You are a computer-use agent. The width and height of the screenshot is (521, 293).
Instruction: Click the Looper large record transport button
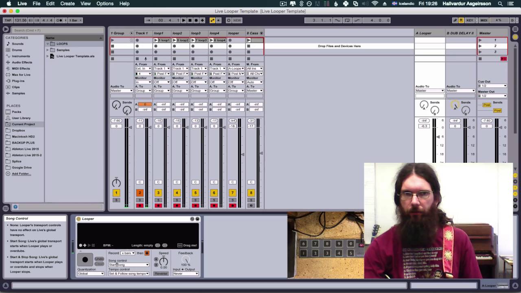[85, 260]
